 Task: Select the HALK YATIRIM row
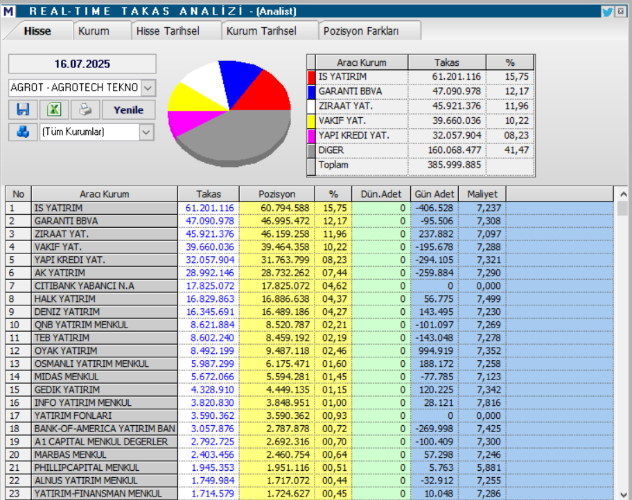[x=309, y=298]
